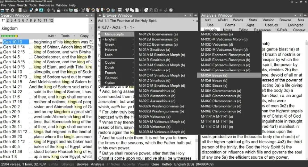Expand the Latin versions submenu
Viewport: 308px width, 167px height.
(x=117, y=55)
